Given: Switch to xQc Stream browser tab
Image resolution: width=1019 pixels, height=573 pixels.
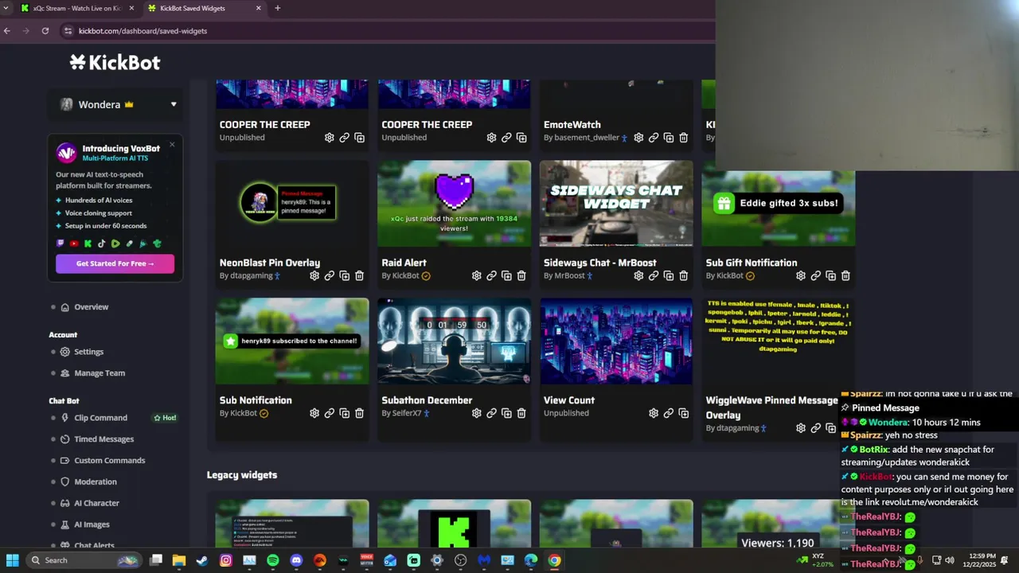Looking at the screenshot, I should click(x=77, y=8).
